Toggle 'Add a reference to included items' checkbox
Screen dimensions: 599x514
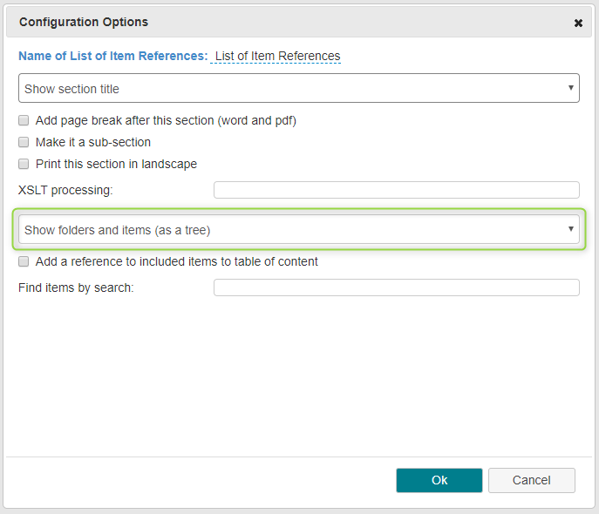[24, 261]
